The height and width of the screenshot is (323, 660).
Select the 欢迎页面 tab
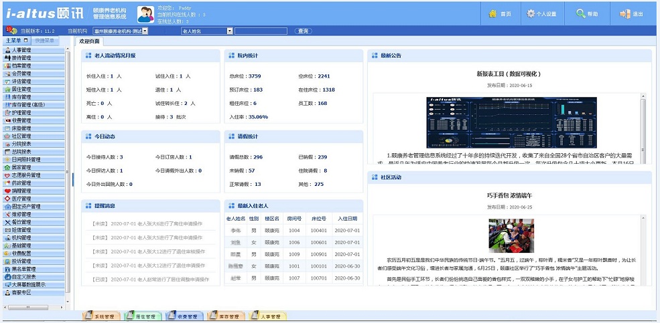(92, 41)
